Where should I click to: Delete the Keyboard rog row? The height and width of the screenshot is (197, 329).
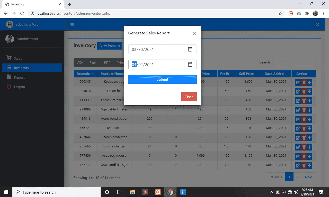pyautogui.click(x=304, y=82)
